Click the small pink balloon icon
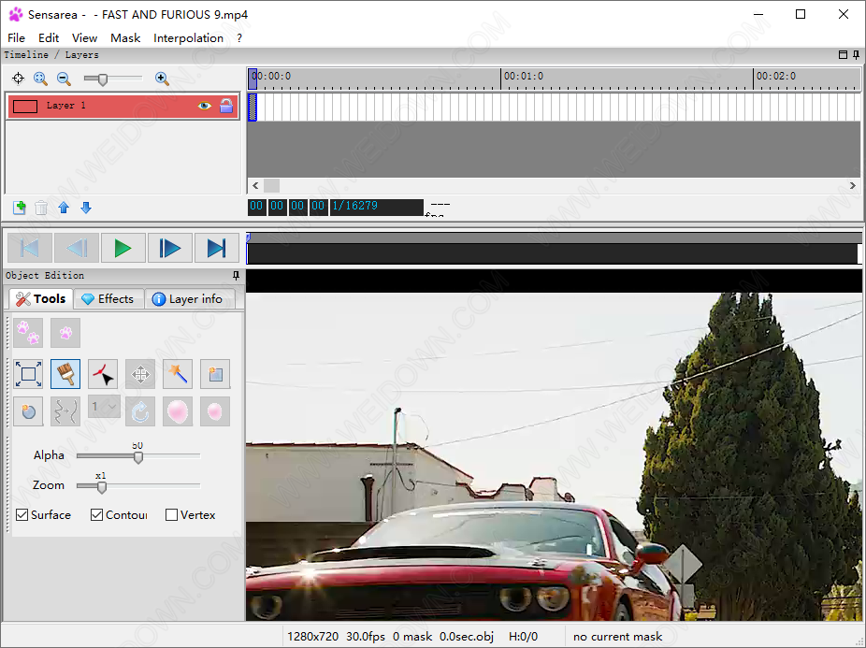Viewport: 866px width, 648px height. click(x=215, y=411)
